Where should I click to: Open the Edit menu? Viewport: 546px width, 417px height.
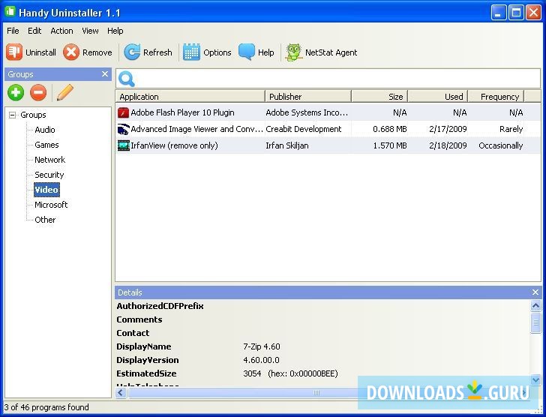click(x=34, y=31)
